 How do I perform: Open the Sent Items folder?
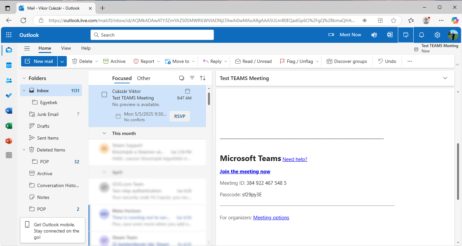coord(51,138)
